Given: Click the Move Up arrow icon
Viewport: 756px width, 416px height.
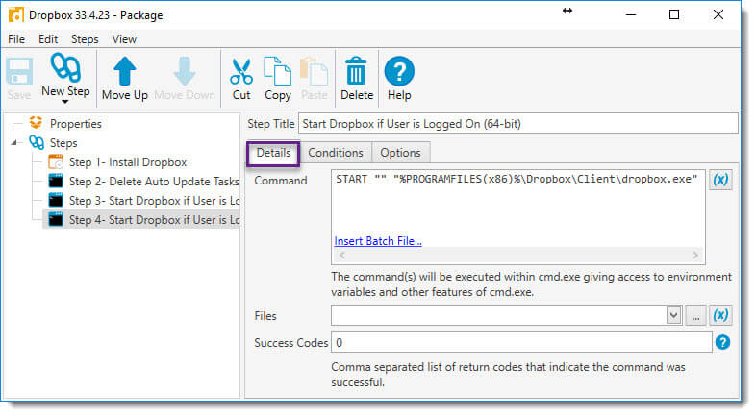Looking at the screenshot, I should 125,71.
